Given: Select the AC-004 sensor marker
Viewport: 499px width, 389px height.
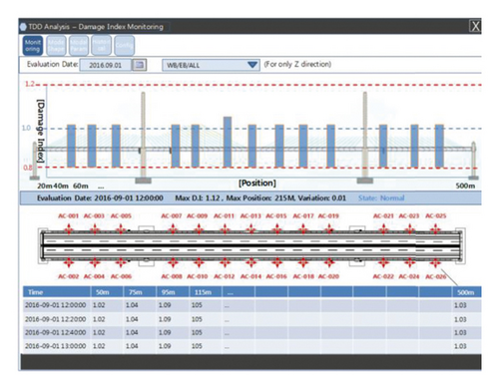Looking at the screenshot, I should pos(95,262).
